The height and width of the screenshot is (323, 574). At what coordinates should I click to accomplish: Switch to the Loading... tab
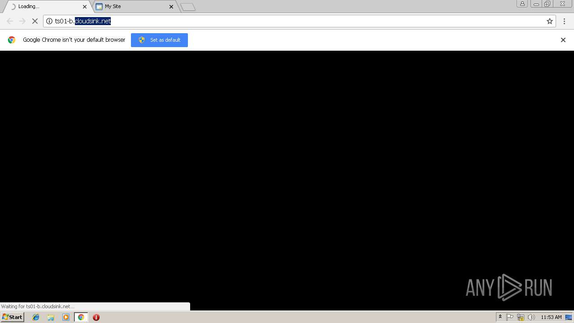(47, 7)
